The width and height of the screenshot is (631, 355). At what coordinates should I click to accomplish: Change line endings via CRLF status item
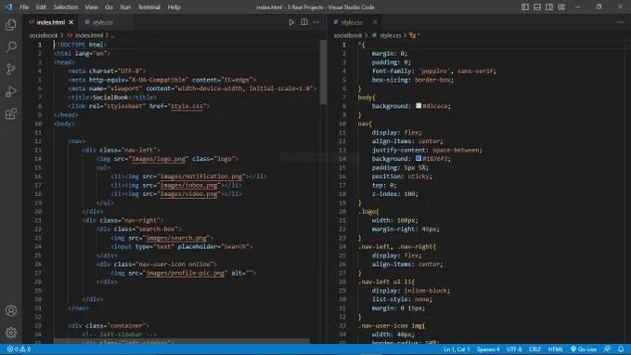click(534, 348)
